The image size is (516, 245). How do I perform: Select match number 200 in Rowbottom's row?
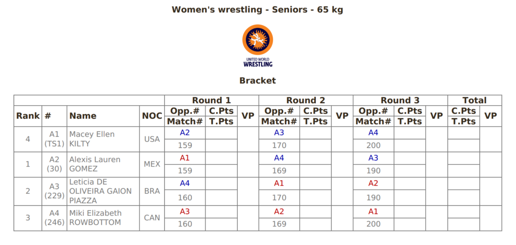pos(373,224)
